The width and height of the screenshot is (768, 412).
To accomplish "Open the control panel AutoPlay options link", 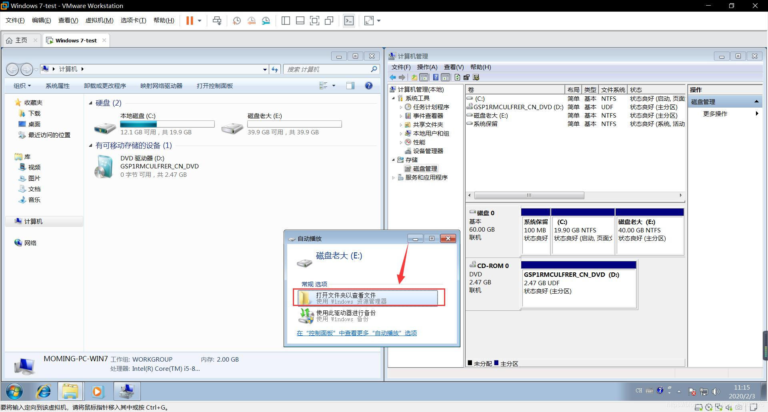I will (357, 333).
